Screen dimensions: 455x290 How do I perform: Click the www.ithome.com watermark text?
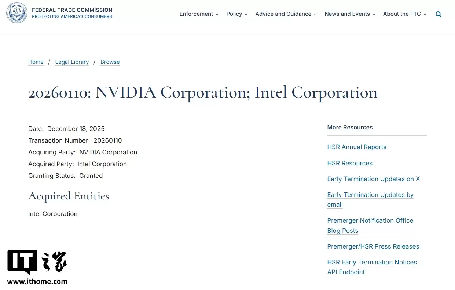click(x=37, y=282)
